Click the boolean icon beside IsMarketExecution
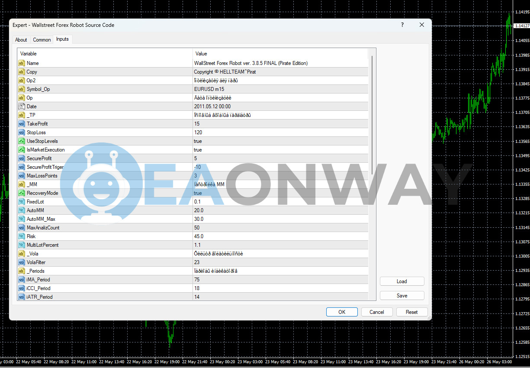This screenshot has height=368, width=530. coord(22,150)
